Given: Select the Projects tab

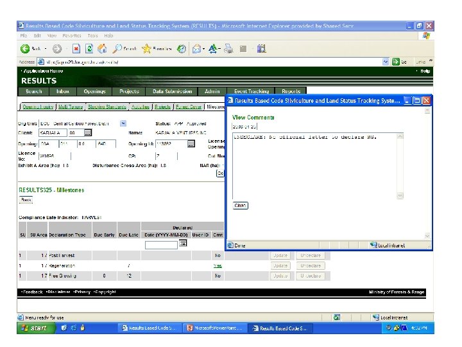Looking at the screenshot, I should point(129,91).
